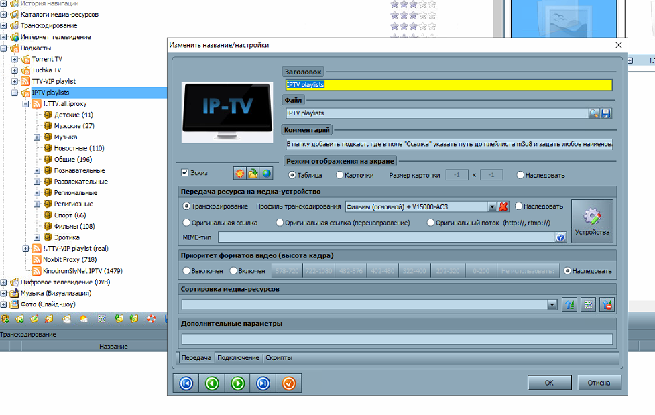Click the globe icon beside Эскиз
The image size is (655, 415).
coord(266,174)
